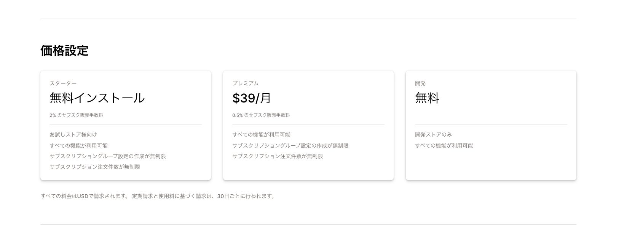
Task: Click すべての機能が利用可能 in the プレミアム card
Action: pyautogui.click(x=261, y=135)
